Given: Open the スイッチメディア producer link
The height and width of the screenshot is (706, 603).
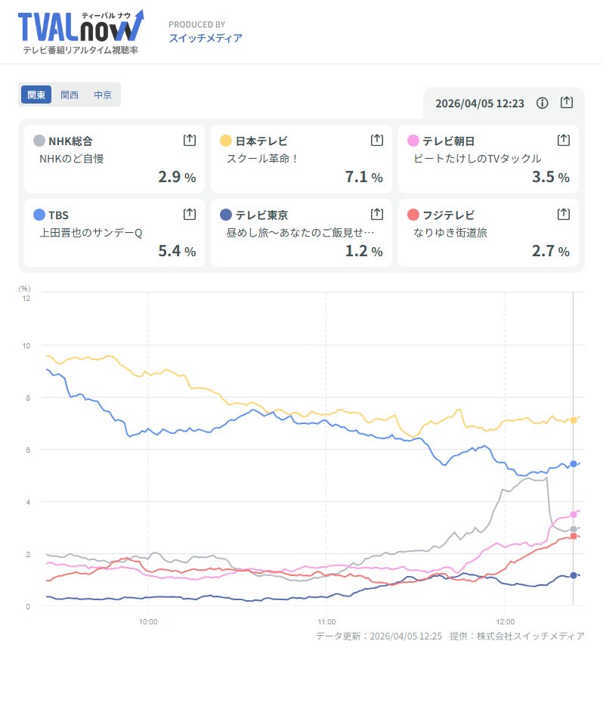Looking at the screenshot, I should (206, 38).
